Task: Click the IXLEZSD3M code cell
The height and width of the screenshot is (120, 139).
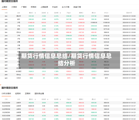Action: [x=6, y=103]
